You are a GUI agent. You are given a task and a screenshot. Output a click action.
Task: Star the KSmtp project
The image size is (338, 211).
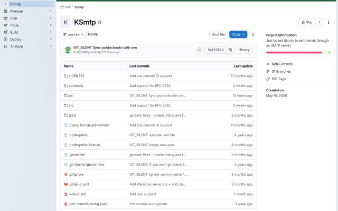click(307, 22)
